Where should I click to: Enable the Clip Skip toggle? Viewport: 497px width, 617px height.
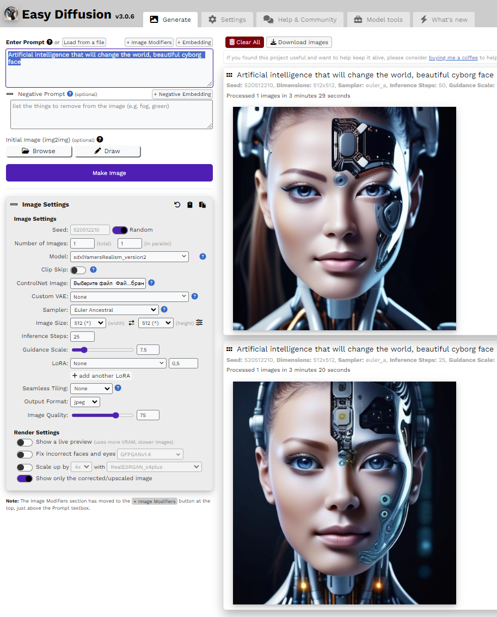point(78,270)
